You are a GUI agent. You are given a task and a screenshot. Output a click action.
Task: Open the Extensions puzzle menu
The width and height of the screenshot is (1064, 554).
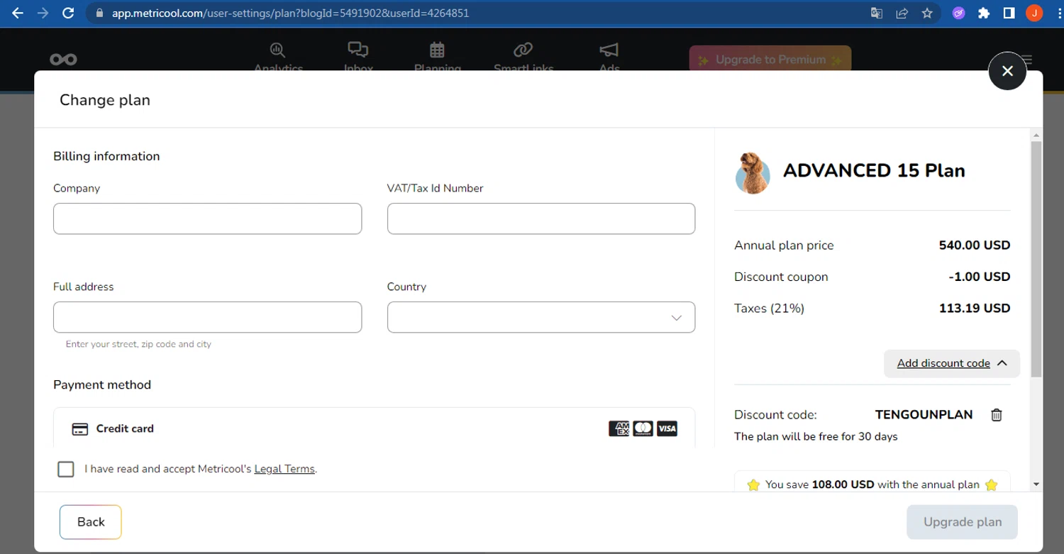coord(984,13)
